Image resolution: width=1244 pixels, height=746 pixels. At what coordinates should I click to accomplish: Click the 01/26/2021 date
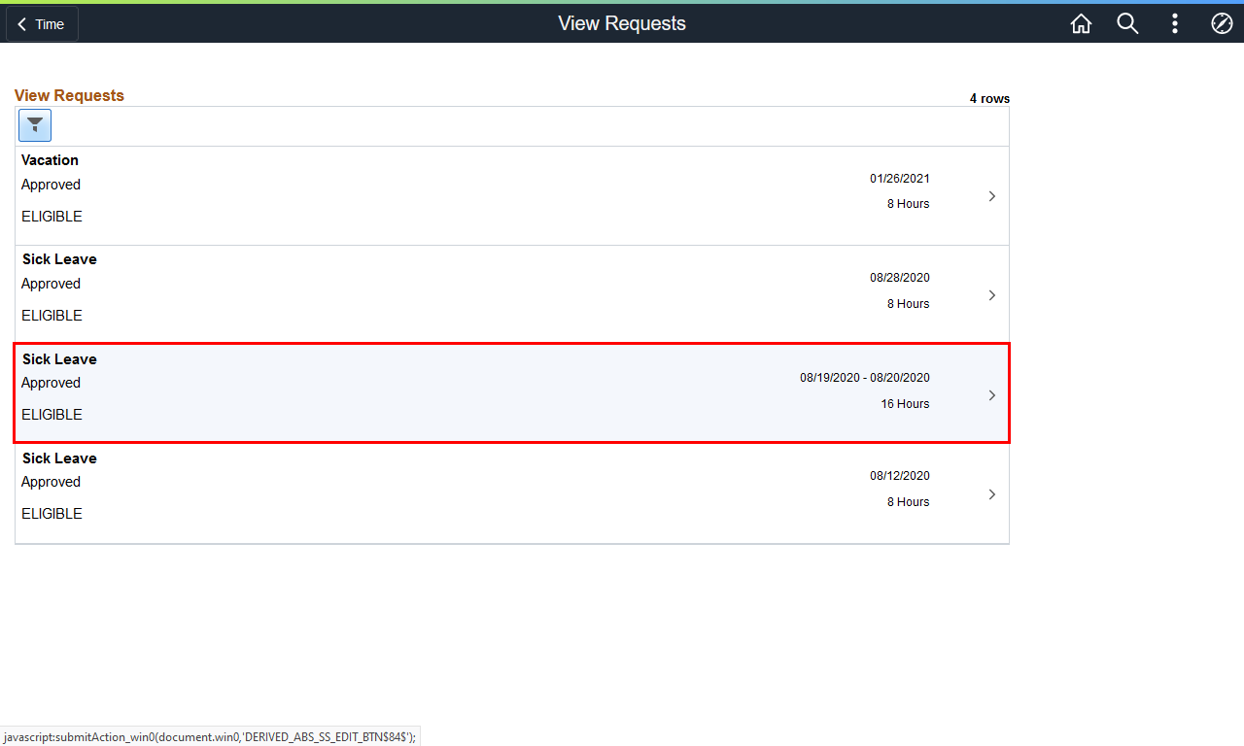point(900,179)
